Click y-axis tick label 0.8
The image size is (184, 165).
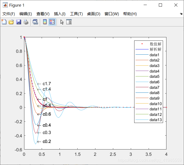(19, 51)
